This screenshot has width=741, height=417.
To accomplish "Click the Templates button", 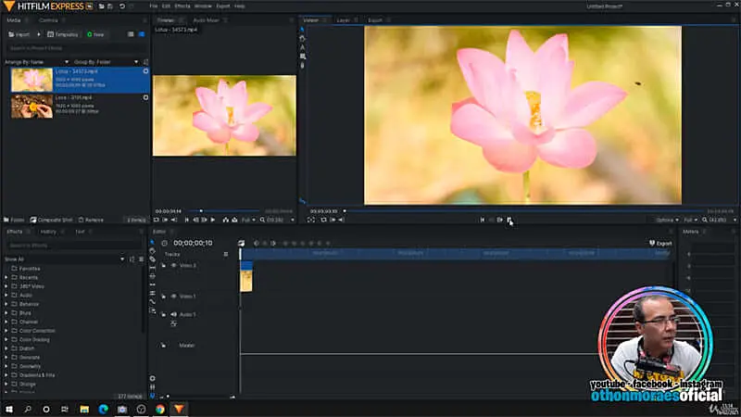I will tap(63, 34).
